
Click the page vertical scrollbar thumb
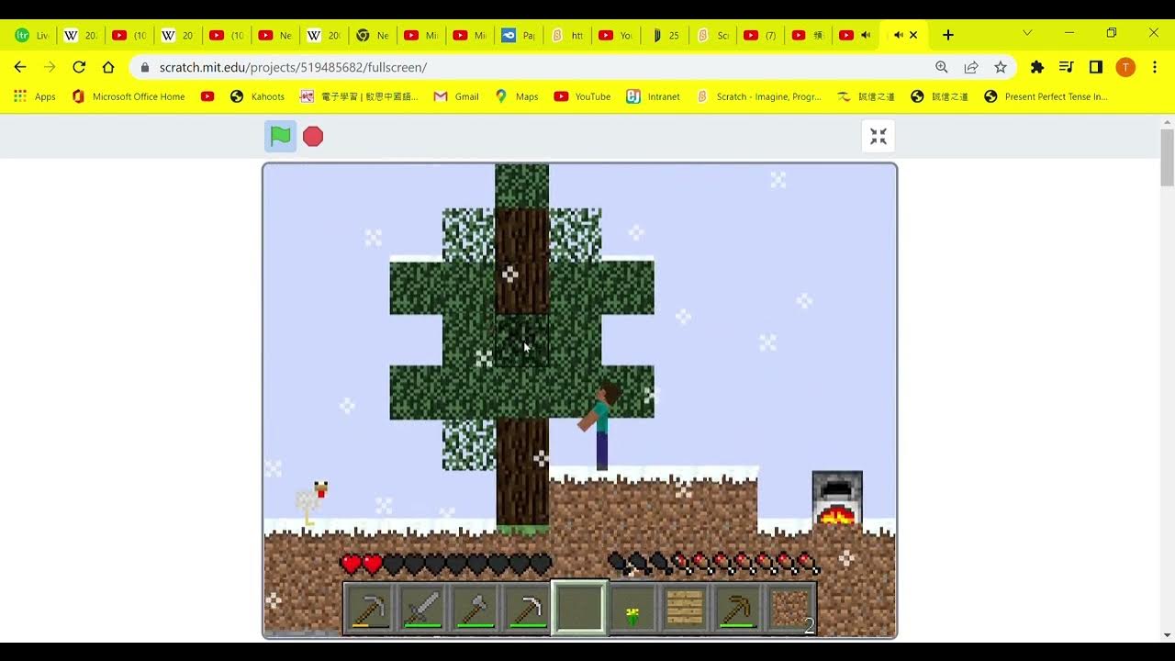coord(1168,157)
